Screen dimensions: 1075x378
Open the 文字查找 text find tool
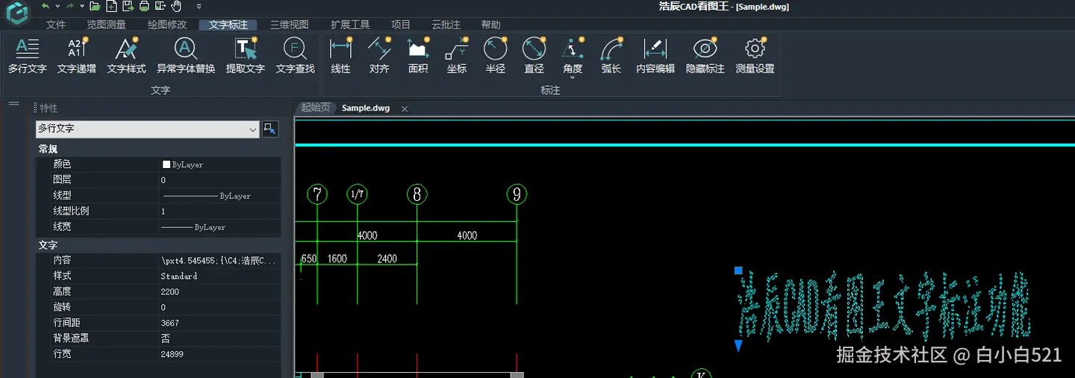coord(295,57)
